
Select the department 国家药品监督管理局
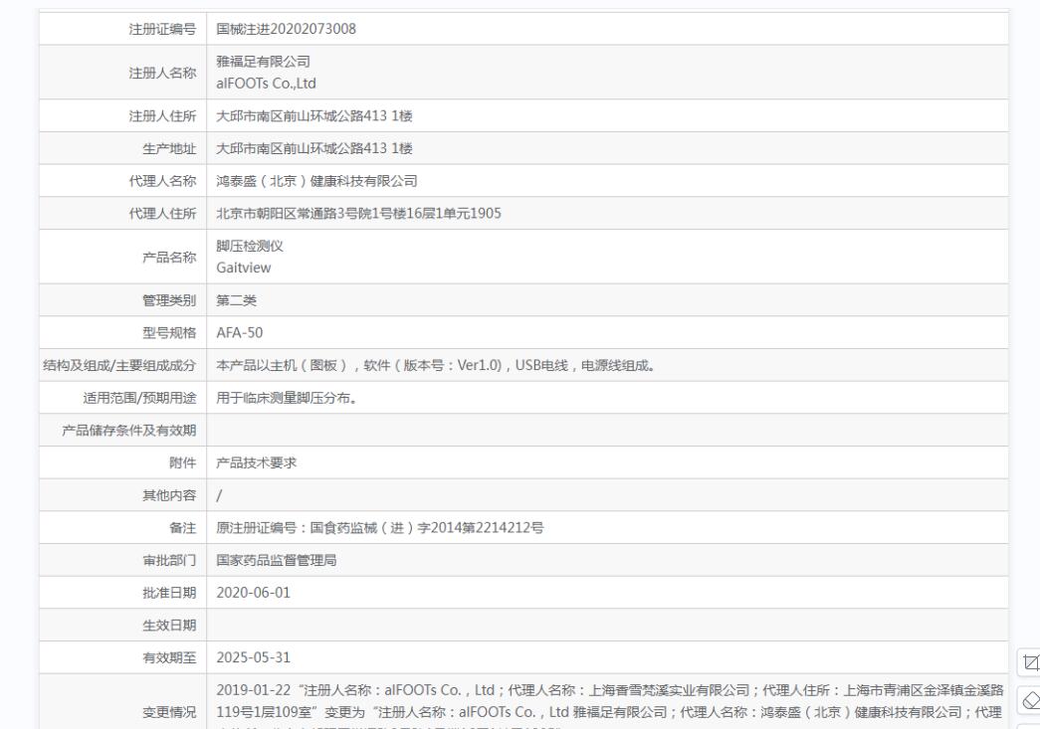(276, 560)
